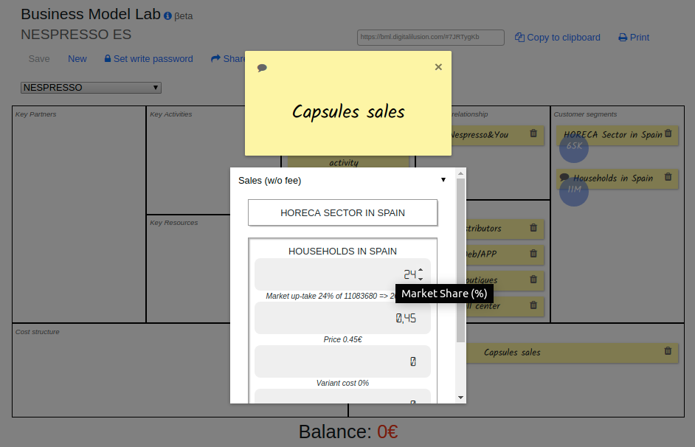Click the Nespresso&You sticky note
Screen dimensions: 695x447
(x=498, y=135)
